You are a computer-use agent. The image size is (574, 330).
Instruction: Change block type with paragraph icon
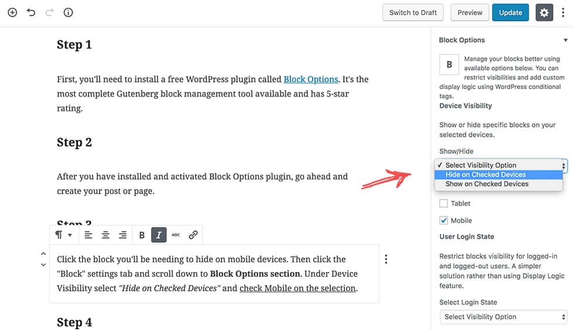point(63,235)
